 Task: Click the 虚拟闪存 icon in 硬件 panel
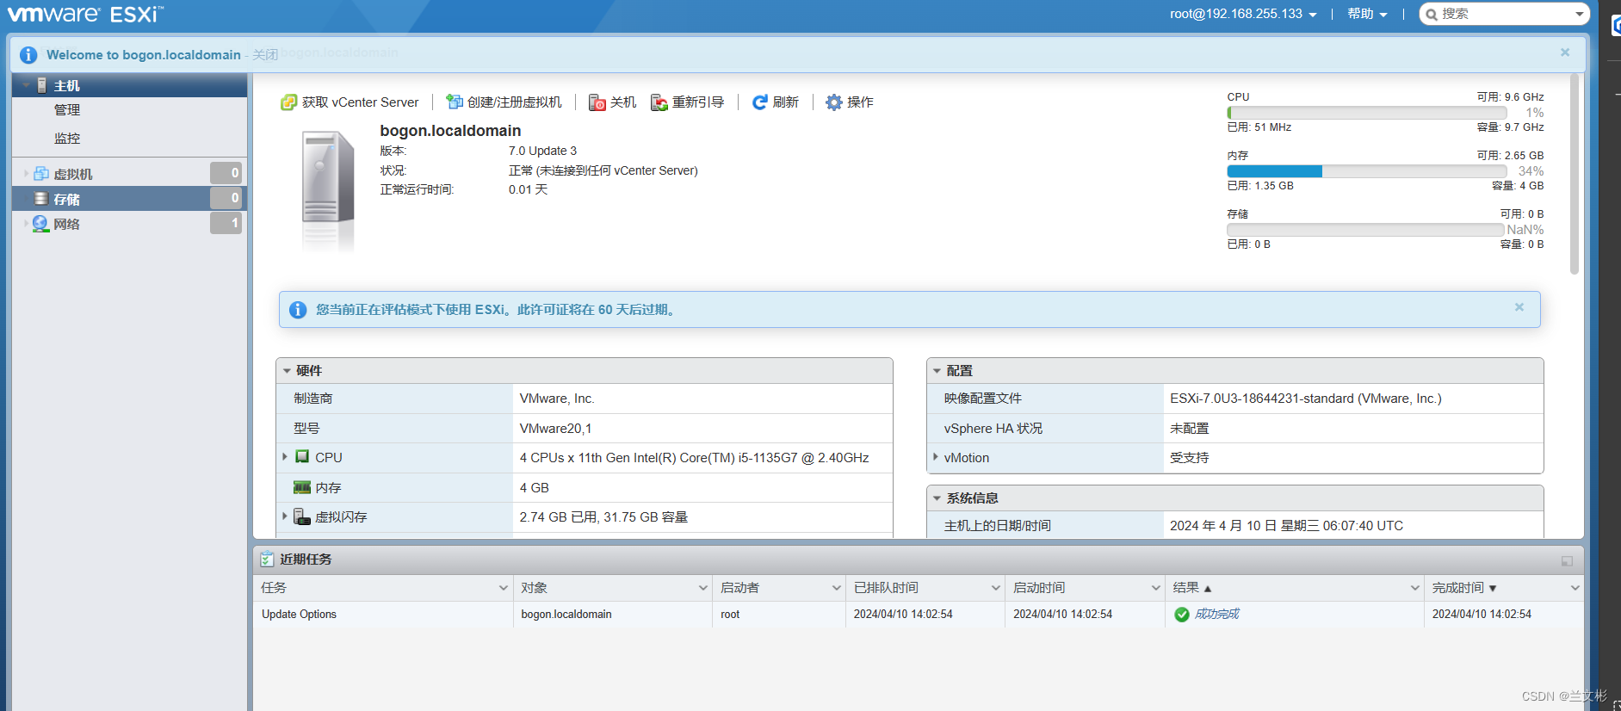[x=301, y=516]
